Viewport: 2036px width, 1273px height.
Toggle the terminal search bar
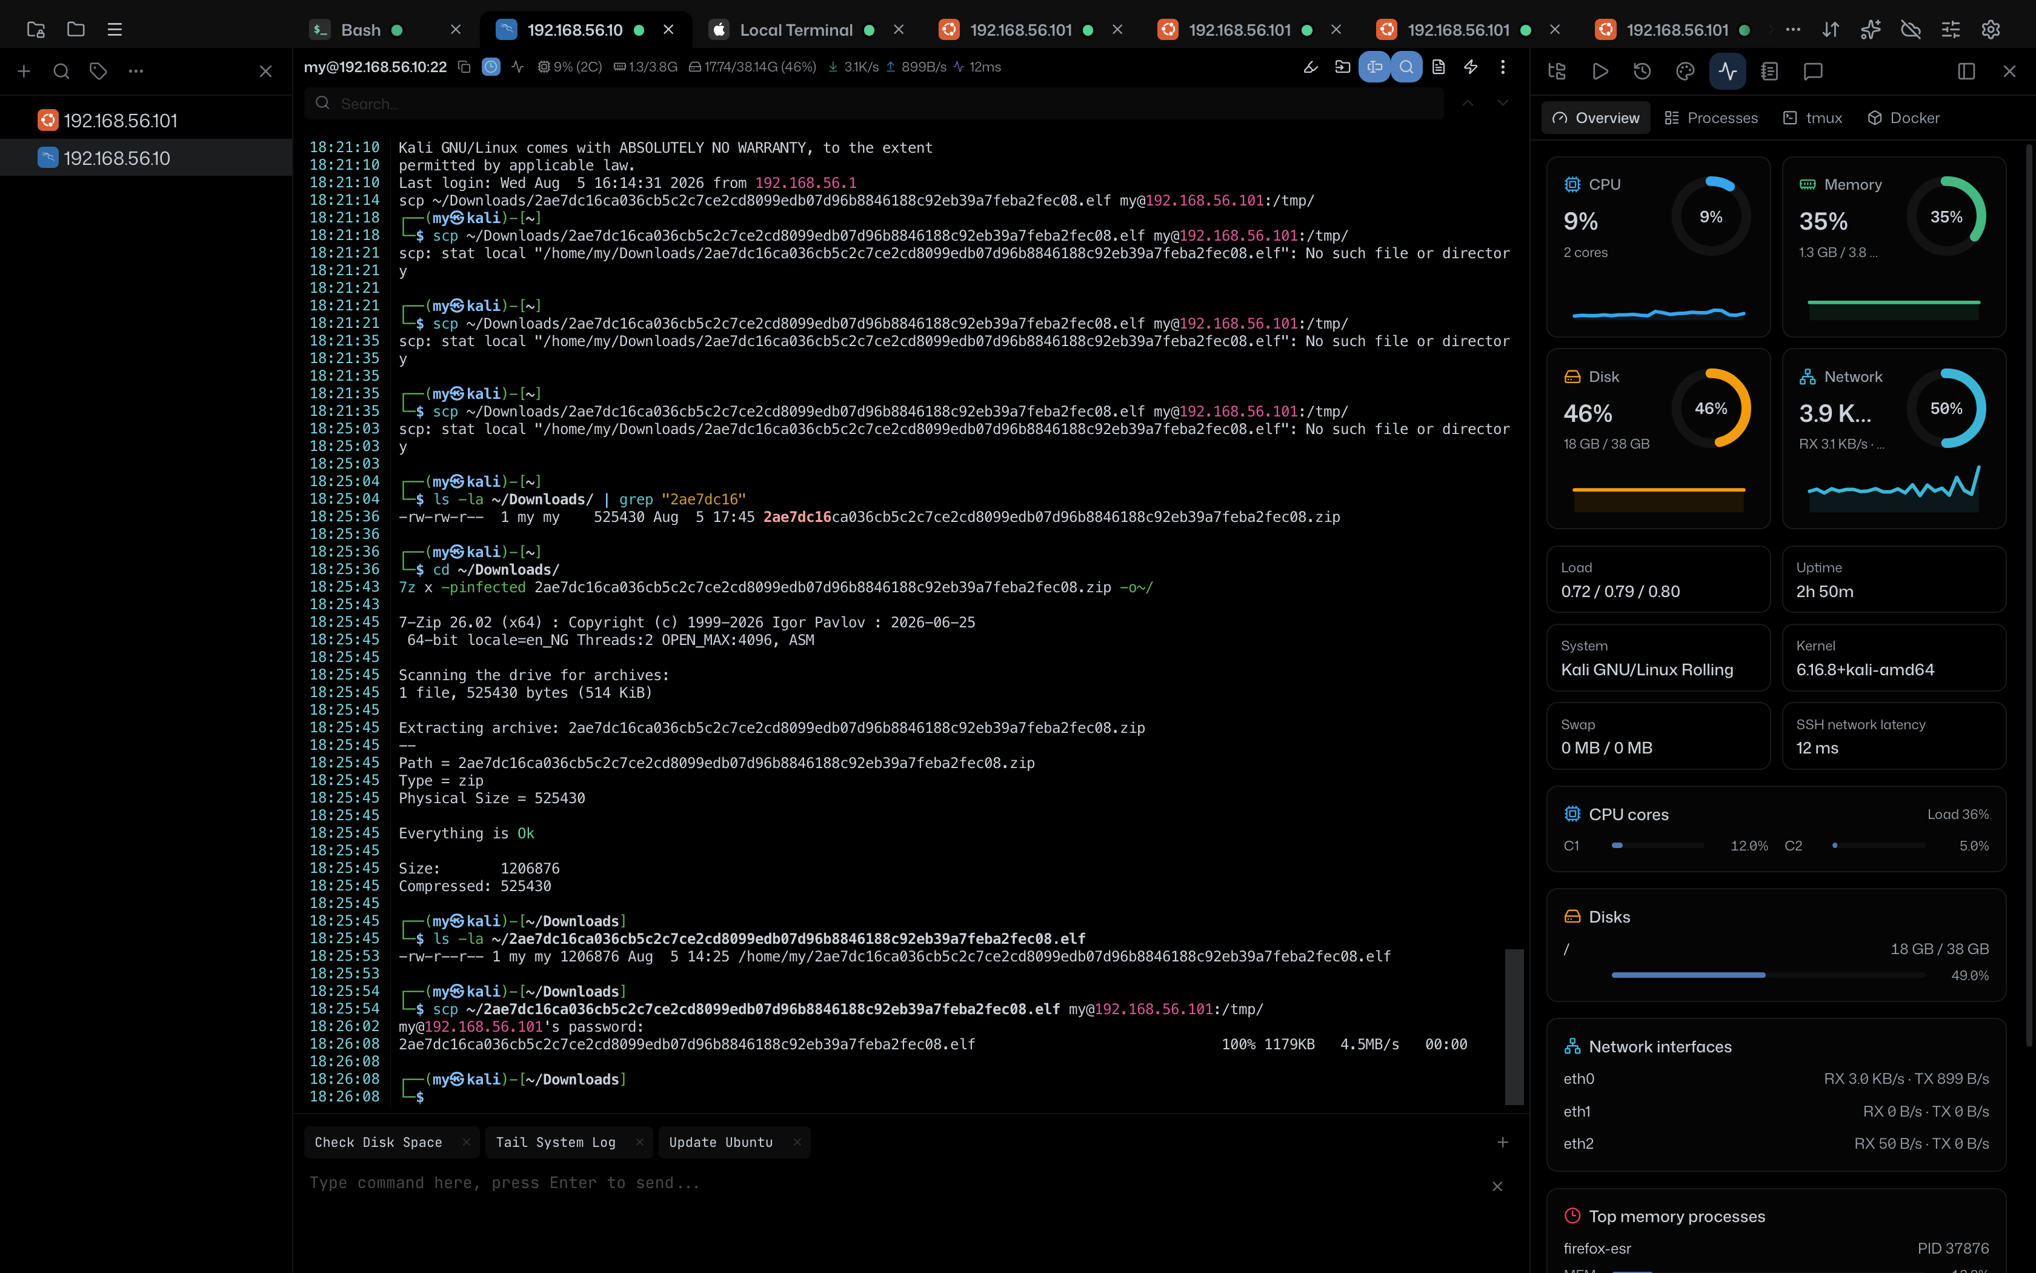click(x=1406, y=67)
